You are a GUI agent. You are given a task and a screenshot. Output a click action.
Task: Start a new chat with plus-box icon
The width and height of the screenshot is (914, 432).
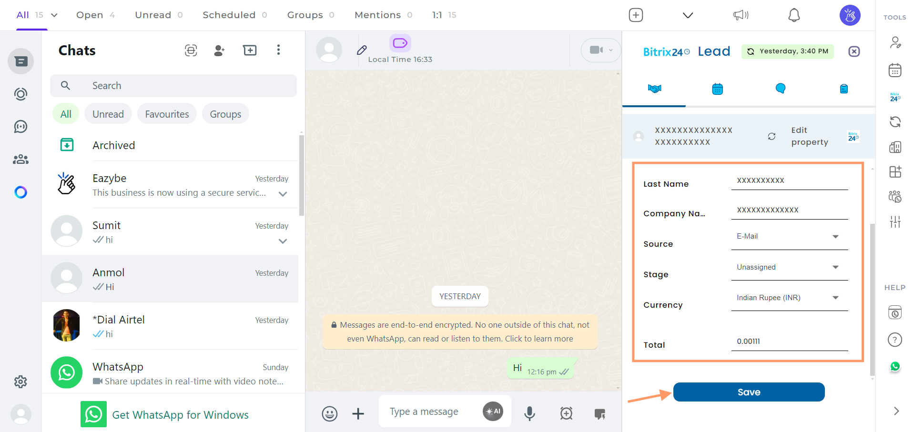click(x=250, y=50)
